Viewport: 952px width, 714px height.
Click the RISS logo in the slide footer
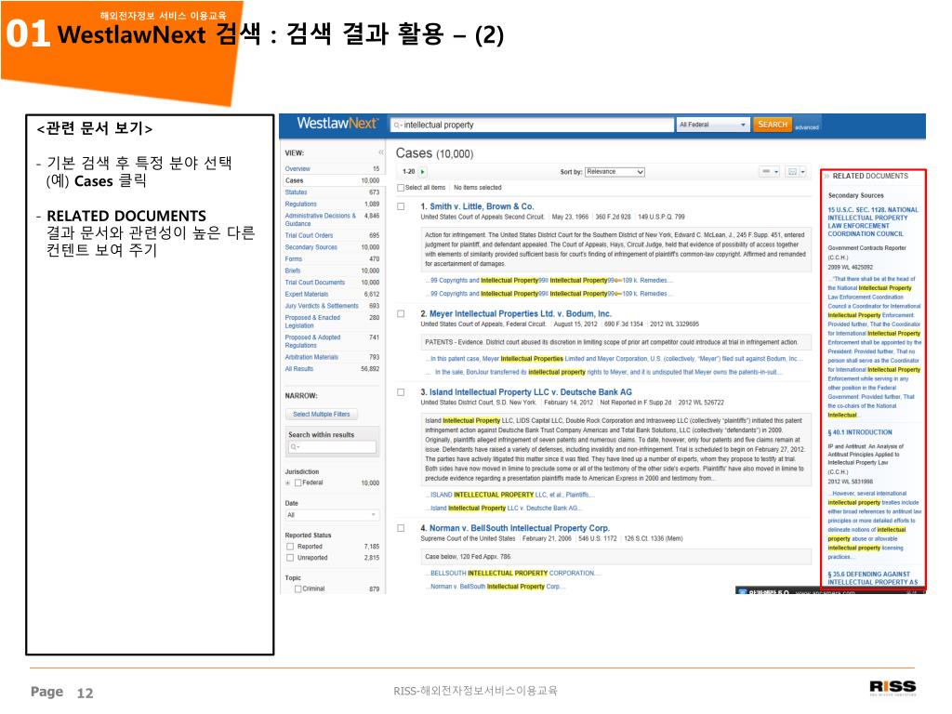[892, 687]
